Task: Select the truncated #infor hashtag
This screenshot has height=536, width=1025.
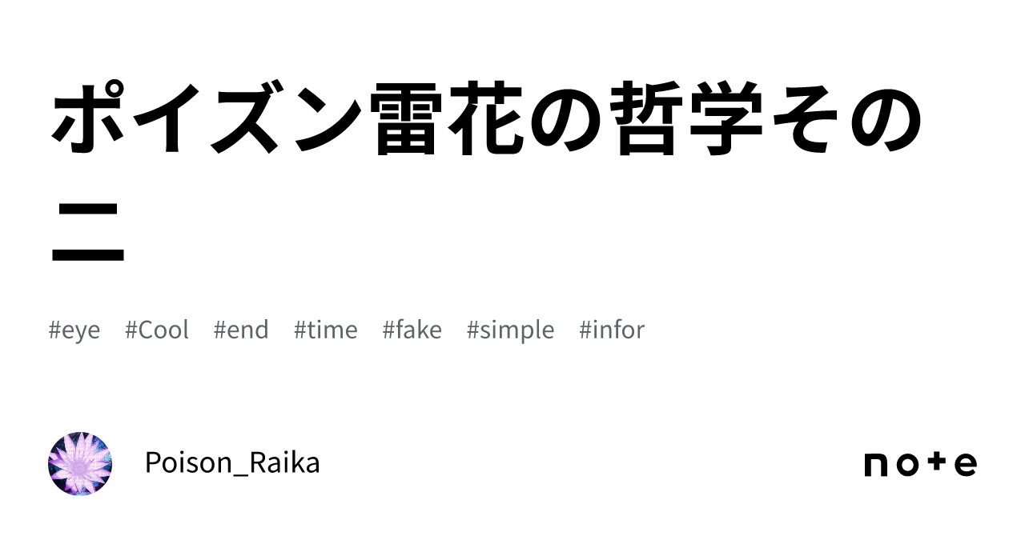Action: point(612,330)
